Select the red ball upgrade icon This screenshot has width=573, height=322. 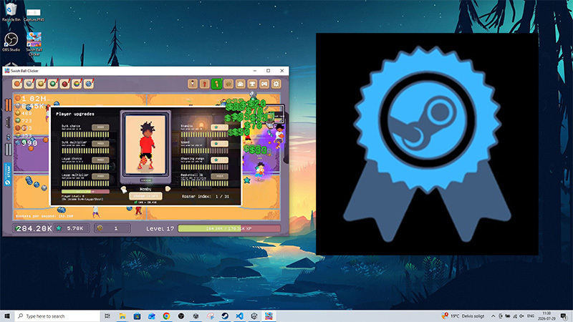pos(65,84)
